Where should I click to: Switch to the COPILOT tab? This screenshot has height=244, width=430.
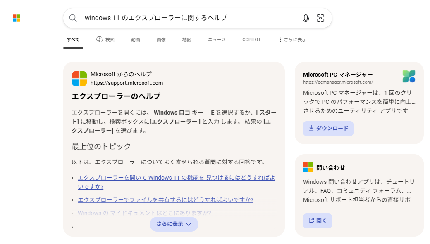coord(251,40)
